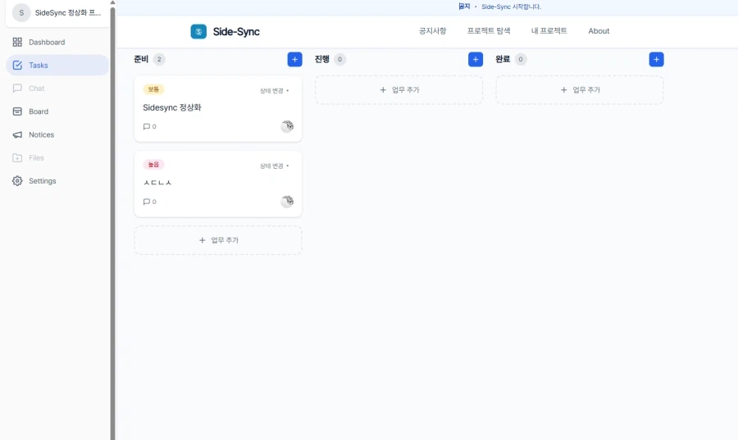
Task: Click the 준비 column title
Action: click(x=141, y=59)
